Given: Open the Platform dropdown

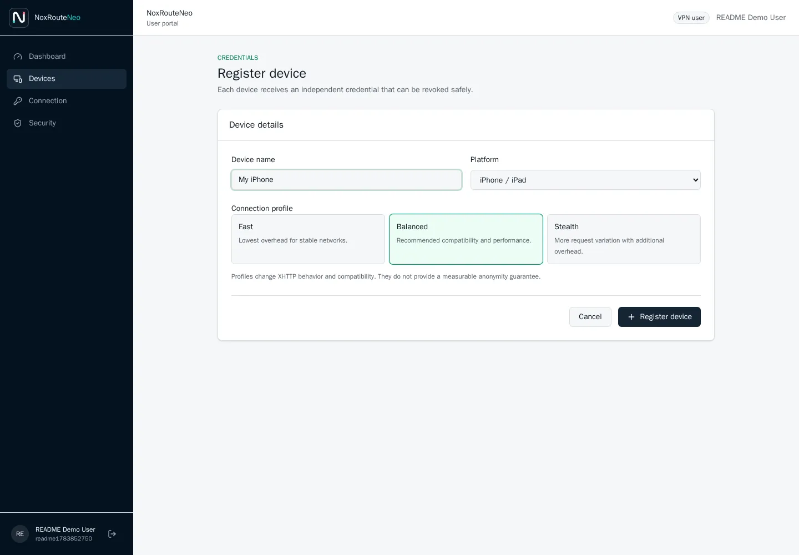Looking at the screenshot, I should pos(585,180).
